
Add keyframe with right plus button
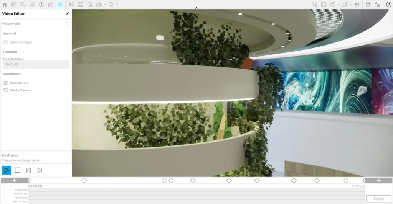pyautogui.click(x=379, y=180)
